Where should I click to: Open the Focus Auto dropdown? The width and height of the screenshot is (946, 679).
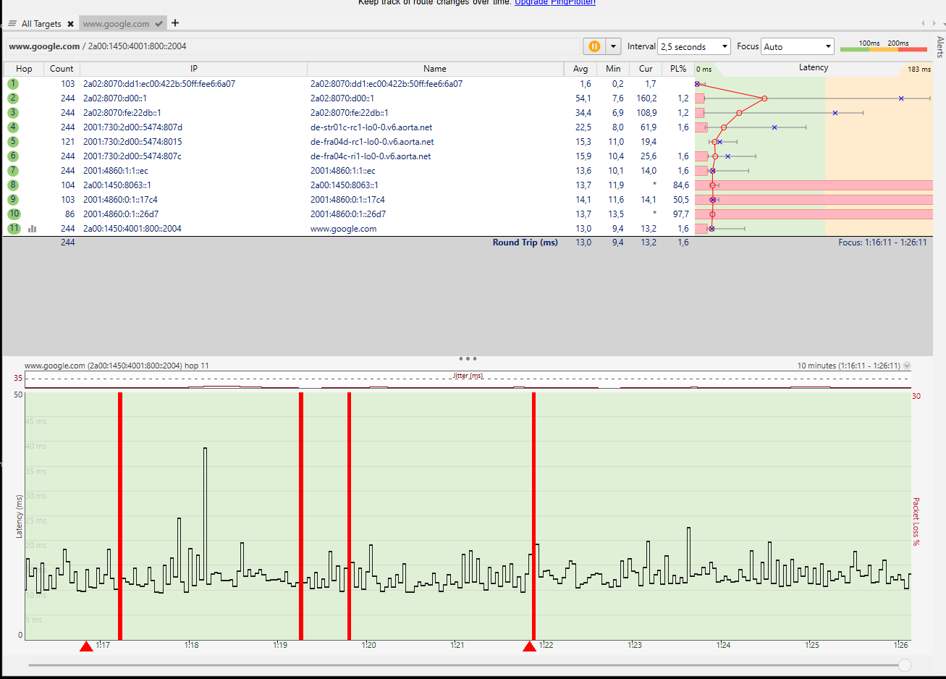coord(798,46)
